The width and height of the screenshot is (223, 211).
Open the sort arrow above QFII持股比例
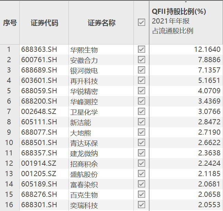[186, 2]
